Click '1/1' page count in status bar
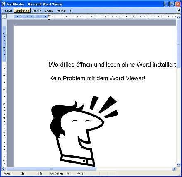The height and width of the screenshot is (177, 182). tap(40, 174)
